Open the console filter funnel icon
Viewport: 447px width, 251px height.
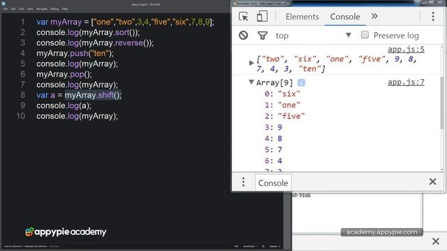[263, 36]
